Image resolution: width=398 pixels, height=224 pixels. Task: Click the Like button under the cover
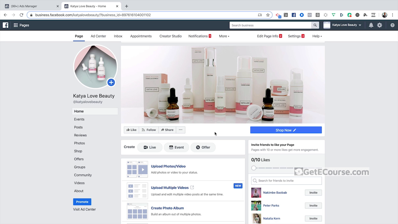point(131,130)
